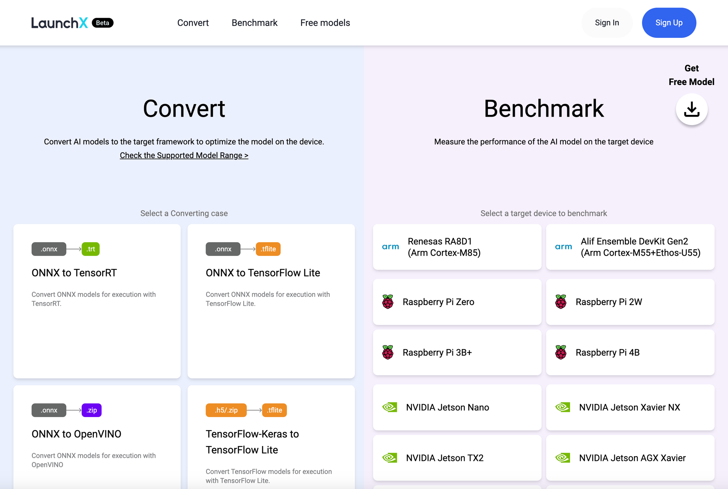Open the Convert nav menu item
Image resolution: width=728 pixels, height=489 pixels.
click(193, 23)
